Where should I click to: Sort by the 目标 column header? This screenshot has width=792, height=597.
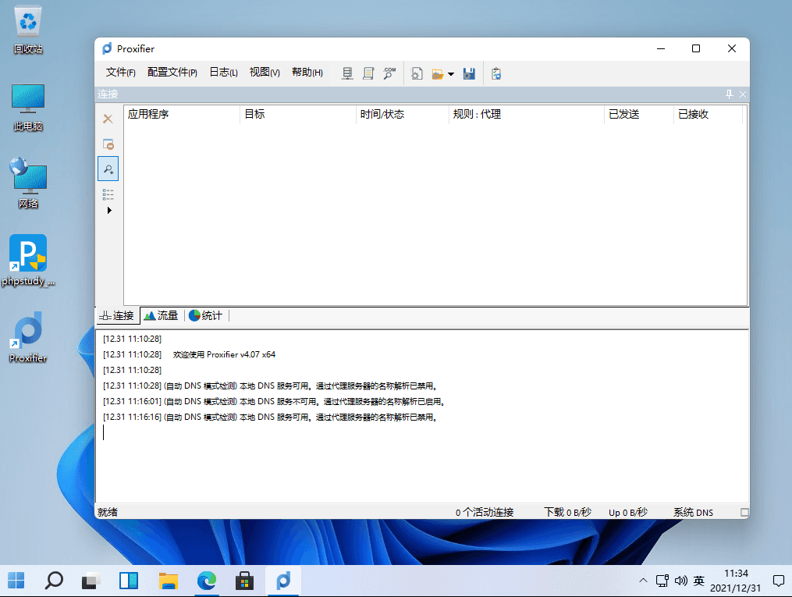click(x=297, y=114)
